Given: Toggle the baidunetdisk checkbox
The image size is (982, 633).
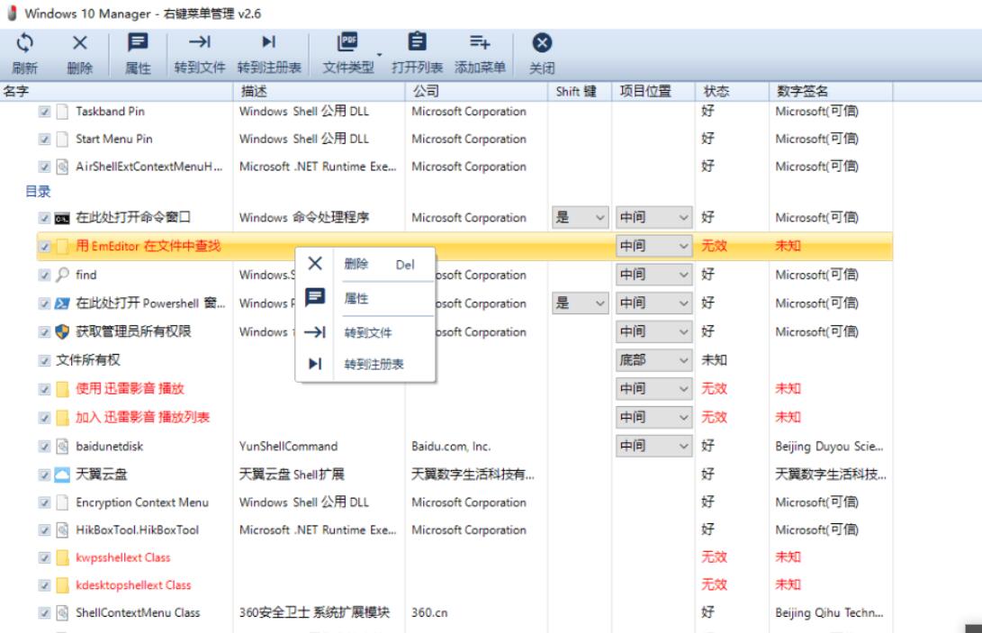Looking at the screenshot, I should pyautogui.click(x=44, y=447).
